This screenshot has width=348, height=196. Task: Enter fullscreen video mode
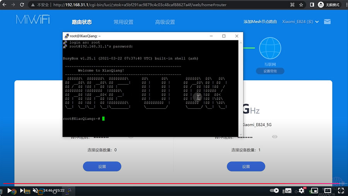pyautogui.click(x=341, y=191)
